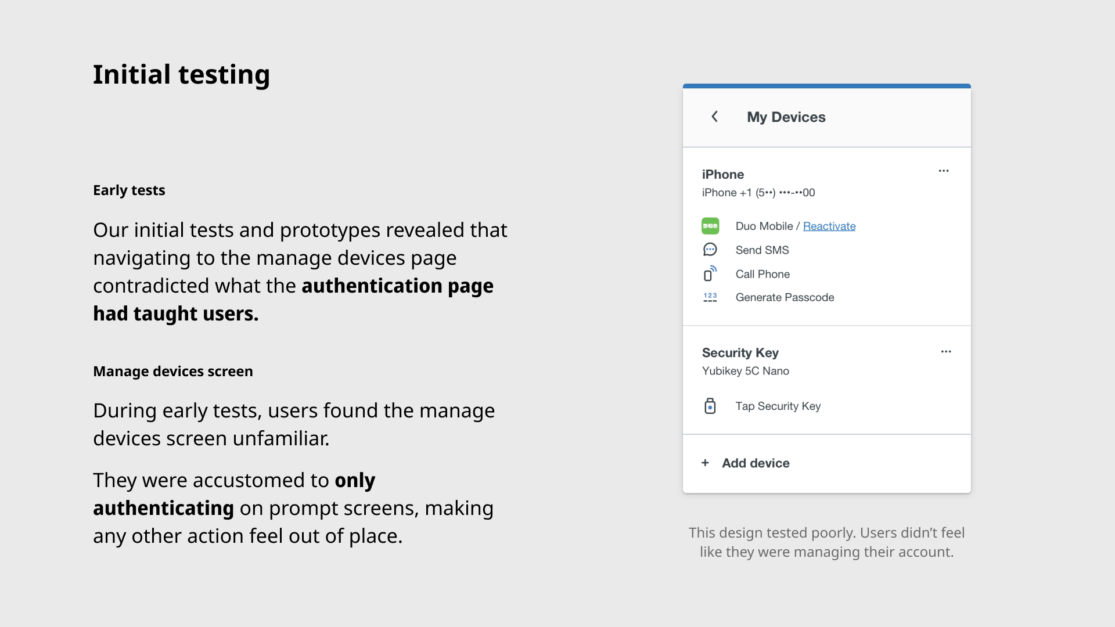Screen dimensions: 1115x627
Task: Click the Reactivate link
Action: 829,226
